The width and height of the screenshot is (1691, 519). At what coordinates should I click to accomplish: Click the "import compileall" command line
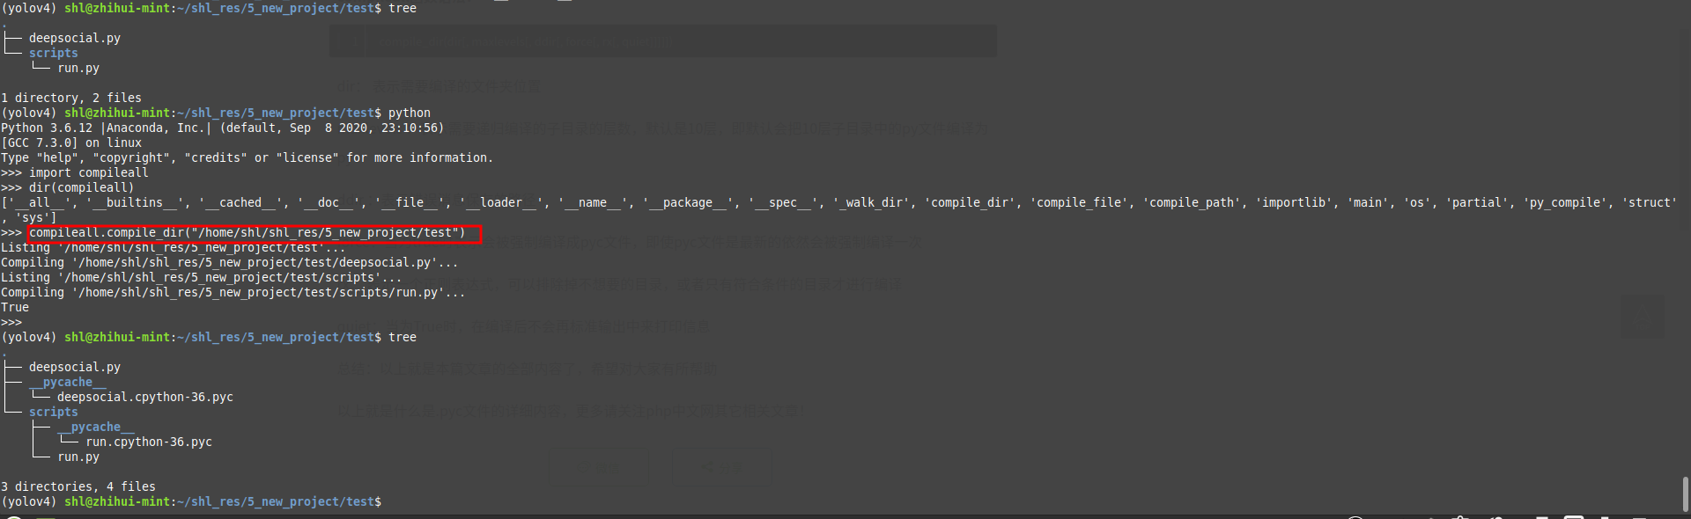click(88, 173)
